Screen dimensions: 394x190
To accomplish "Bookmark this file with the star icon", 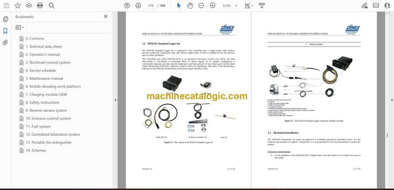I will (18, 6).
